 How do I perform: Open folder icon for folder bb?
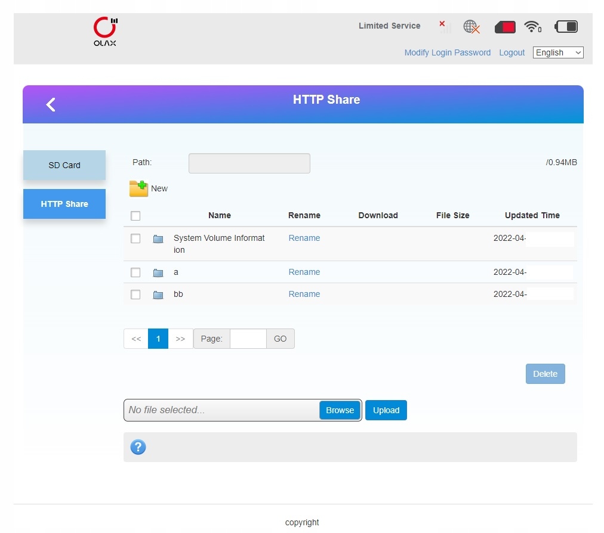pyautogui.click(x=158, y=295)
